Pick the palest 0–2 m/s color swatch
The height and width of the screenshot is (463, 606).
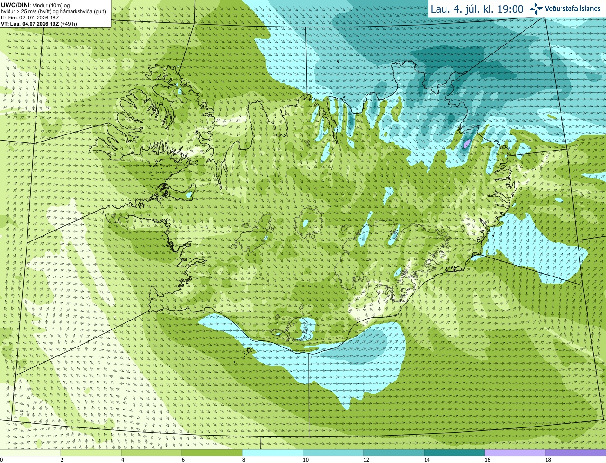click(30, 453)
